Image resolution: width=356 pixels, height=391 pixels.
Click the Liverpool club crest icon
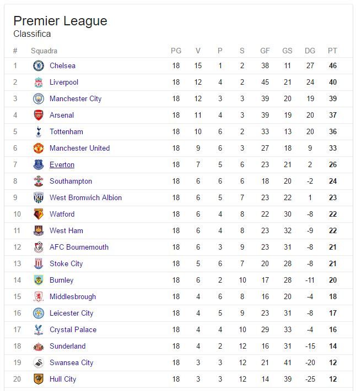39,82
